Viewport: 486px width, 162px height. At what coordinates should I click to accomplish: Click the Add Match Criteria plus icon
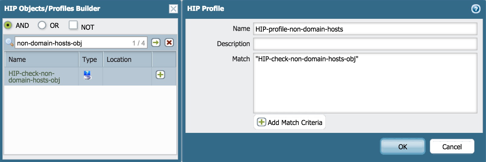[261, 122]
